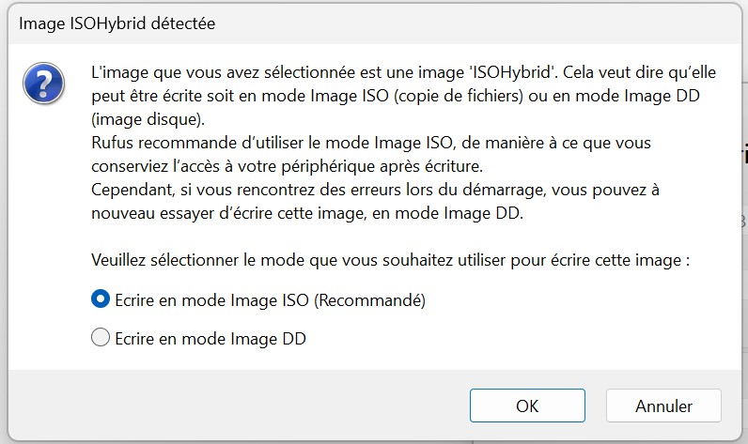Select the Image DD mode radio button
Screen dimensions: 748x444
tap(101, 337)
